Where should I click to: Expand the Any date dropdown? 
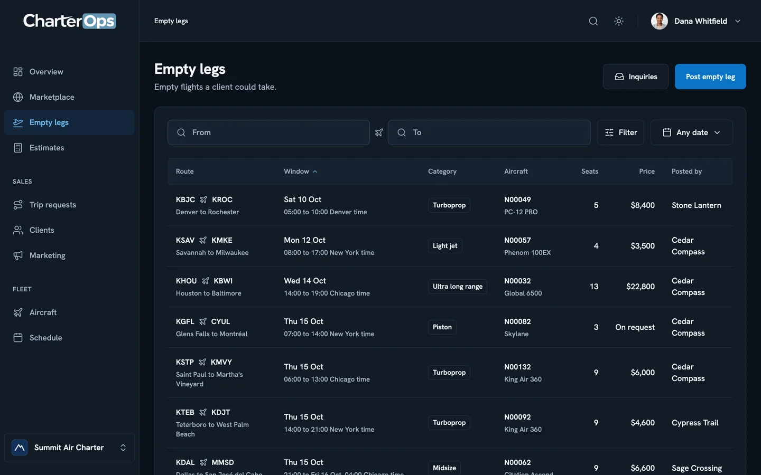click(691, 132)
